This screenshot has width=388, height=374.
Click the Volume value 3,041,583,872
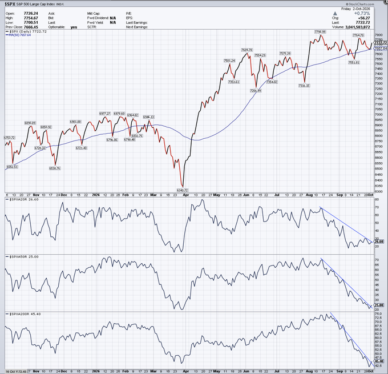tap(358, 27)
